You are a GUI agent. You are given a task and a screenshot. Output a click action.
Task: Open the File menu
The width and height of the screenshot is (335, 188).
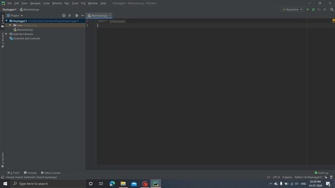pos(9,4)
